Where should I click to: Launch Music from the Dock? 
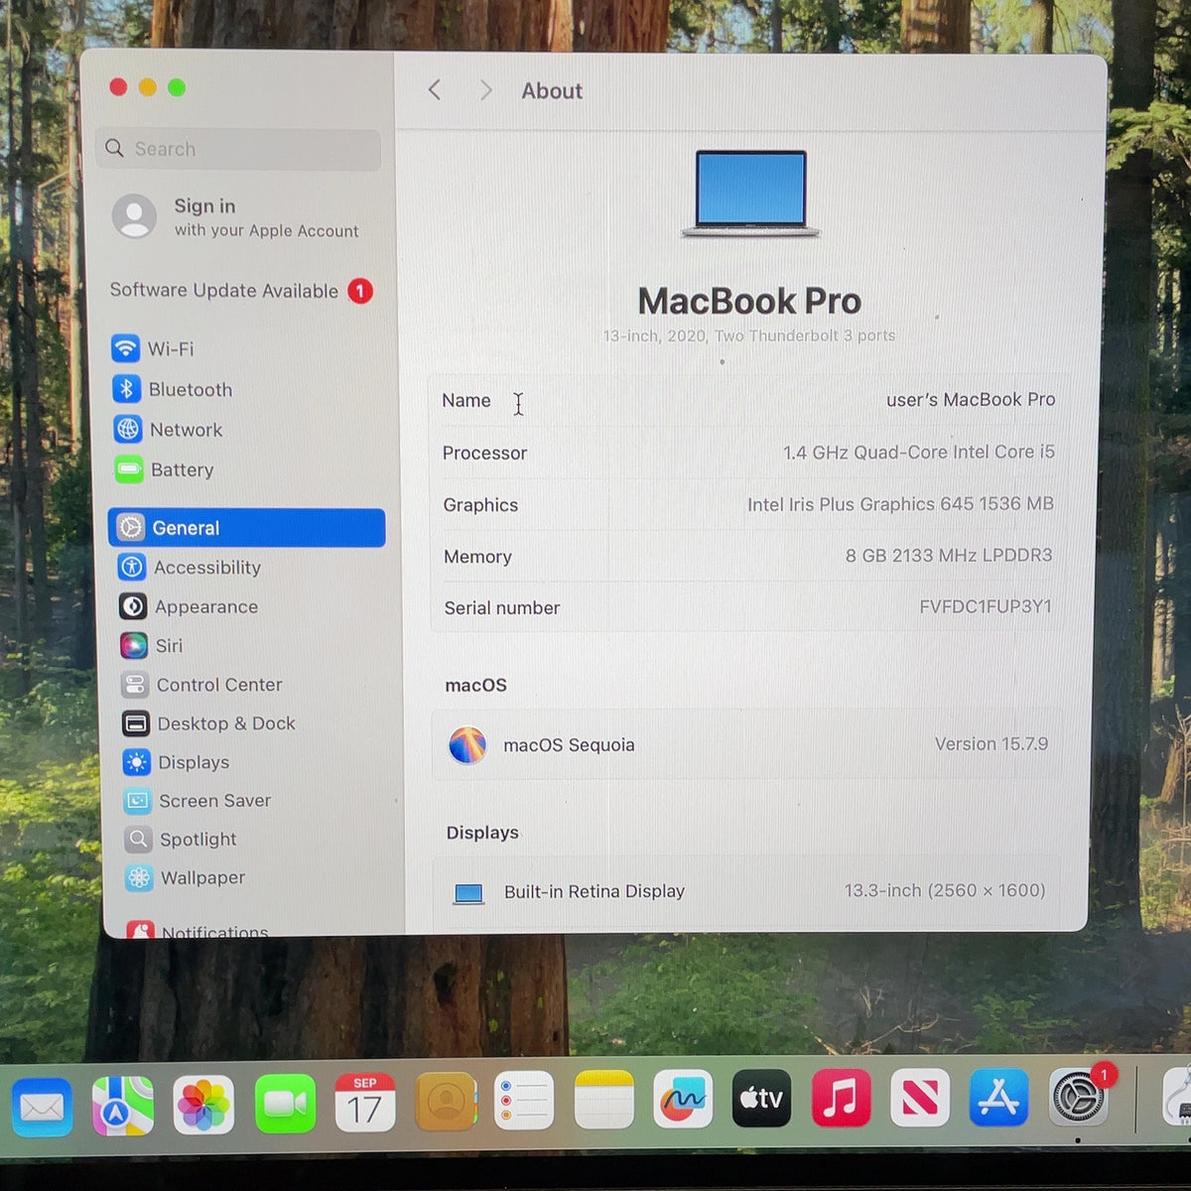(841, 1098)
